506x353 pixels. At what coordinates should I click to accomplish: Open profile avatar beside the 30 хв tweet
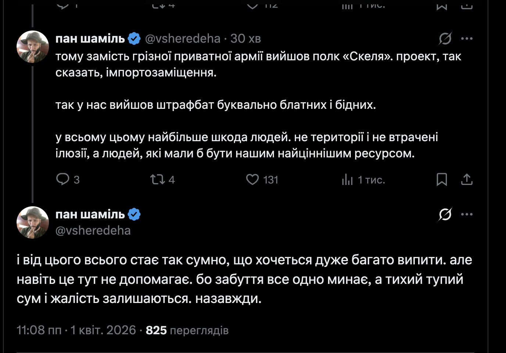click(33, 47)
